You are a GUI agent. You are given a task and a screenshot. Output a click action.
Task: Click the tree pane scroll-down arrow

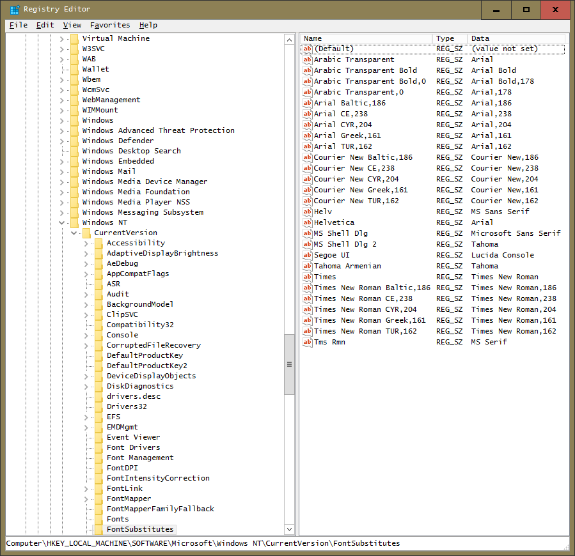tap(290, 529)
